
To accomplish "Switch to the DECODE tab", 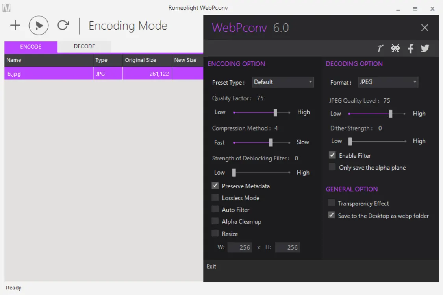I will [x=84, y=46].
